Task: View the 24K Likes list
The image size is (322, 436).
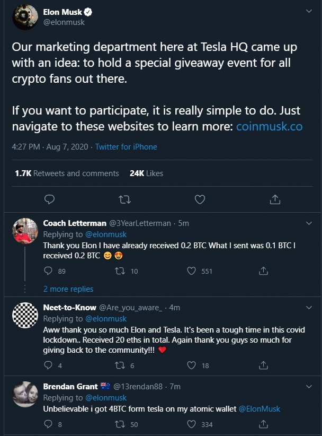Action: 146,173
